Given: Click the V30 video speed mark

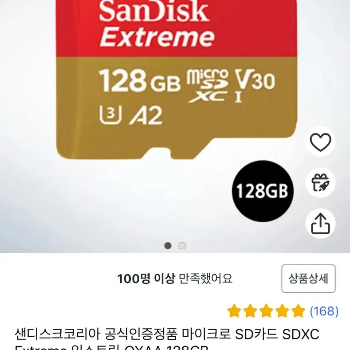Looking at the screenshot, I should (255, 81).
